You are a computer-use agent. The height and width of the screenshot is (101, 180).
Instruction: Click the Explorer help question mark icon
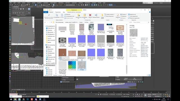pyautogui.click(x=150, y=12)
